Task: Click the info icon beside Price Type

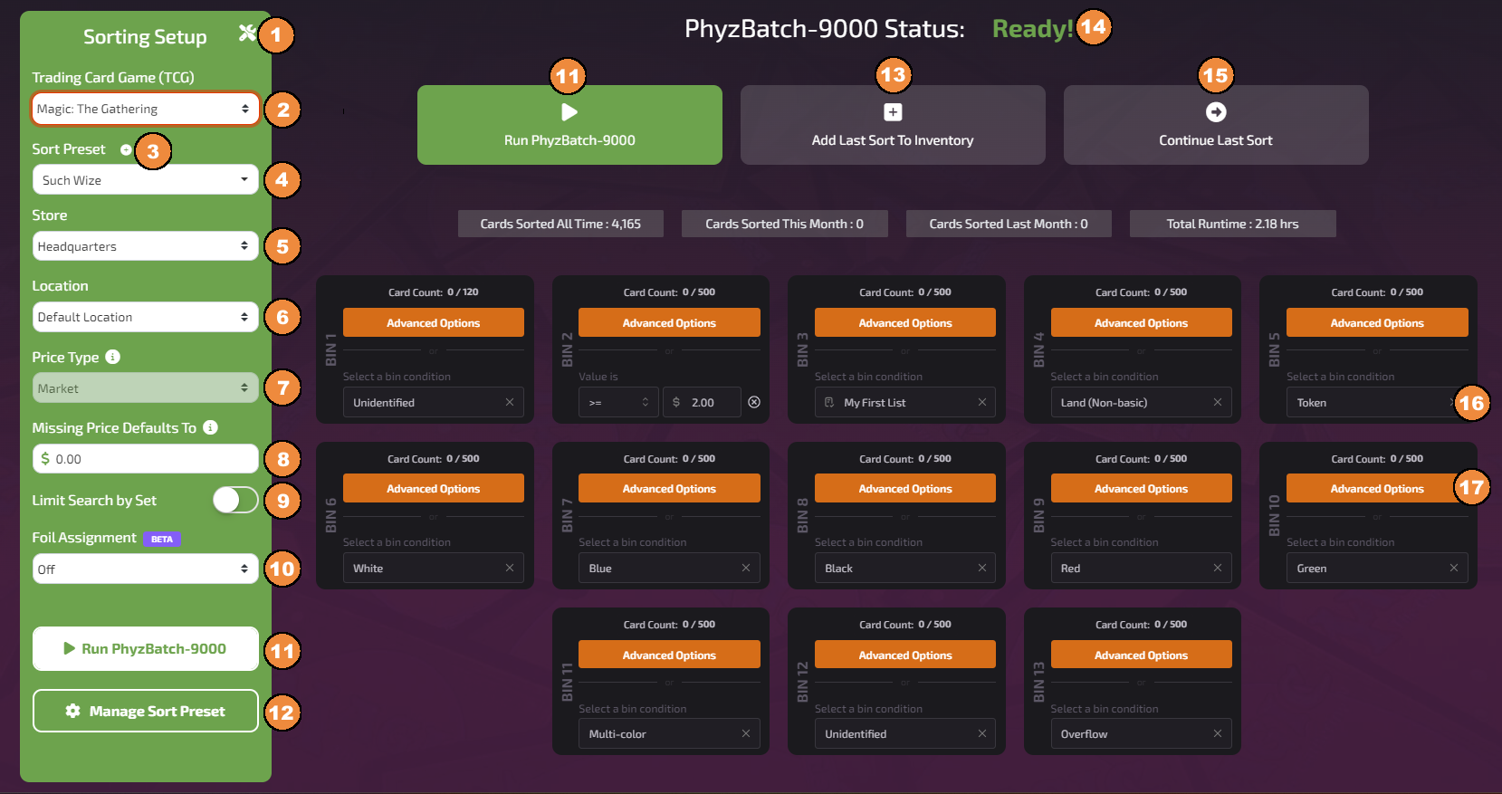Action: (x=112, y=357)
